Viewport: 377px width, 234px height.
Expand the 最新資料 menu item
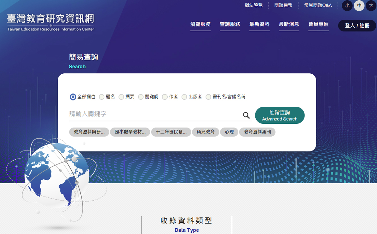point(259,24)
